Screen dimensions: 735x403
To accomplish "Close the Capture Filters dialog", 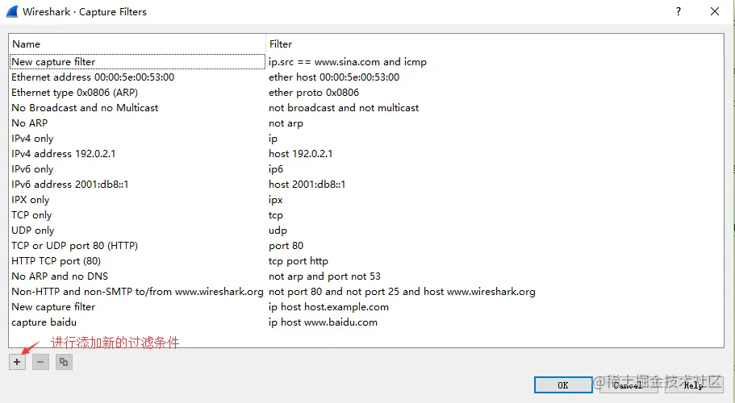I will pos(714,12).
